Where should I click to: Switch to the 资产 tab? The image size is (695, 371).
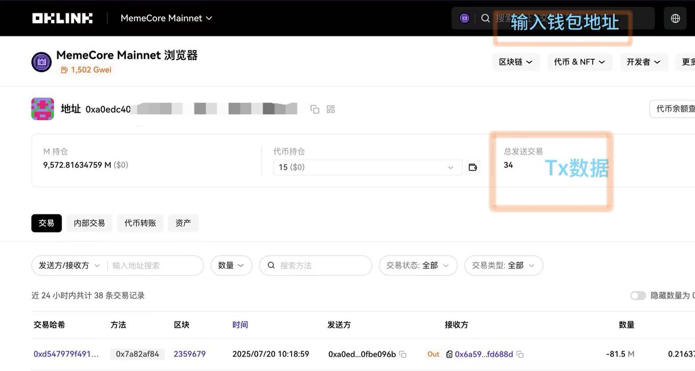point(183,223)
